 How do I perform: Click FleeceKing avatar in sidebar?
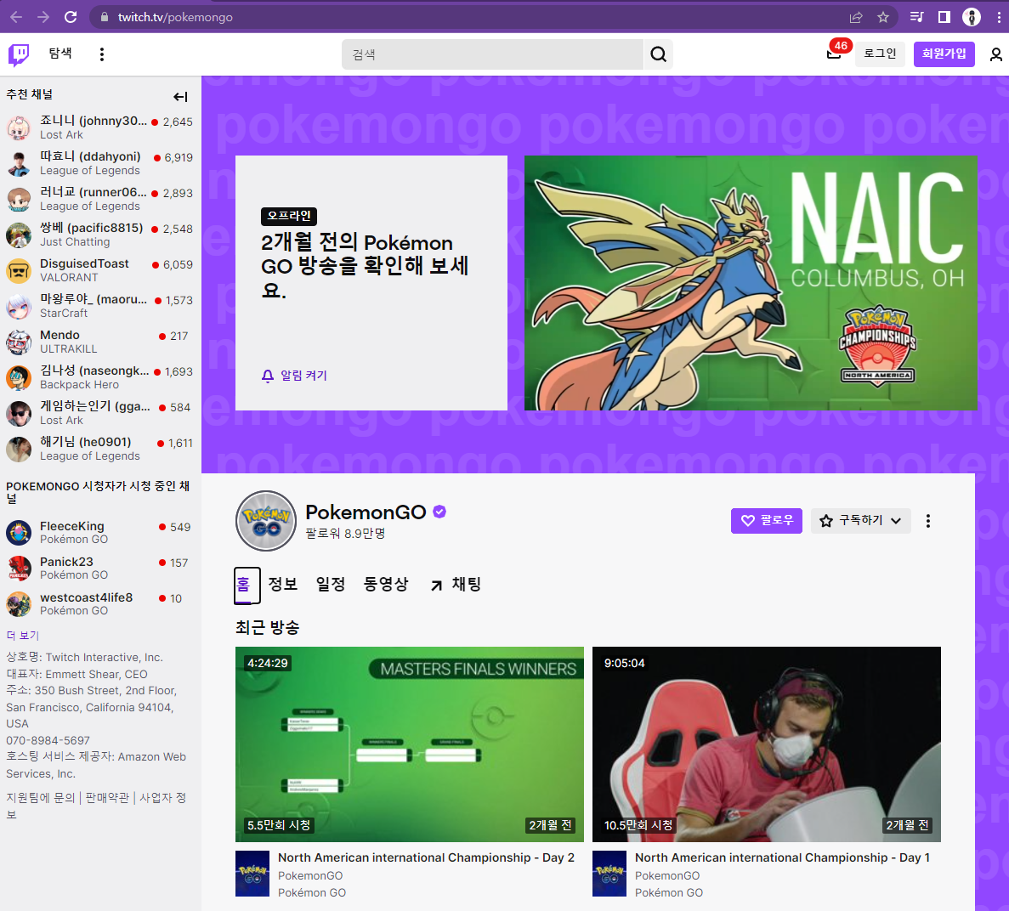click(19, 533)
